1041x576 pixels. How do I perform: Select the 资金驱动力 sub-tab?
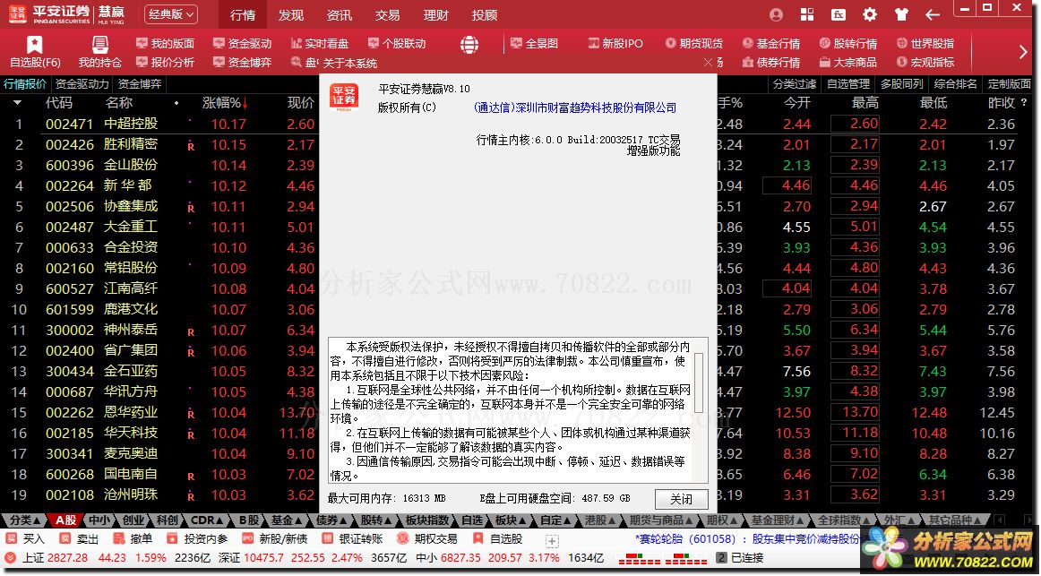(82, 84)
